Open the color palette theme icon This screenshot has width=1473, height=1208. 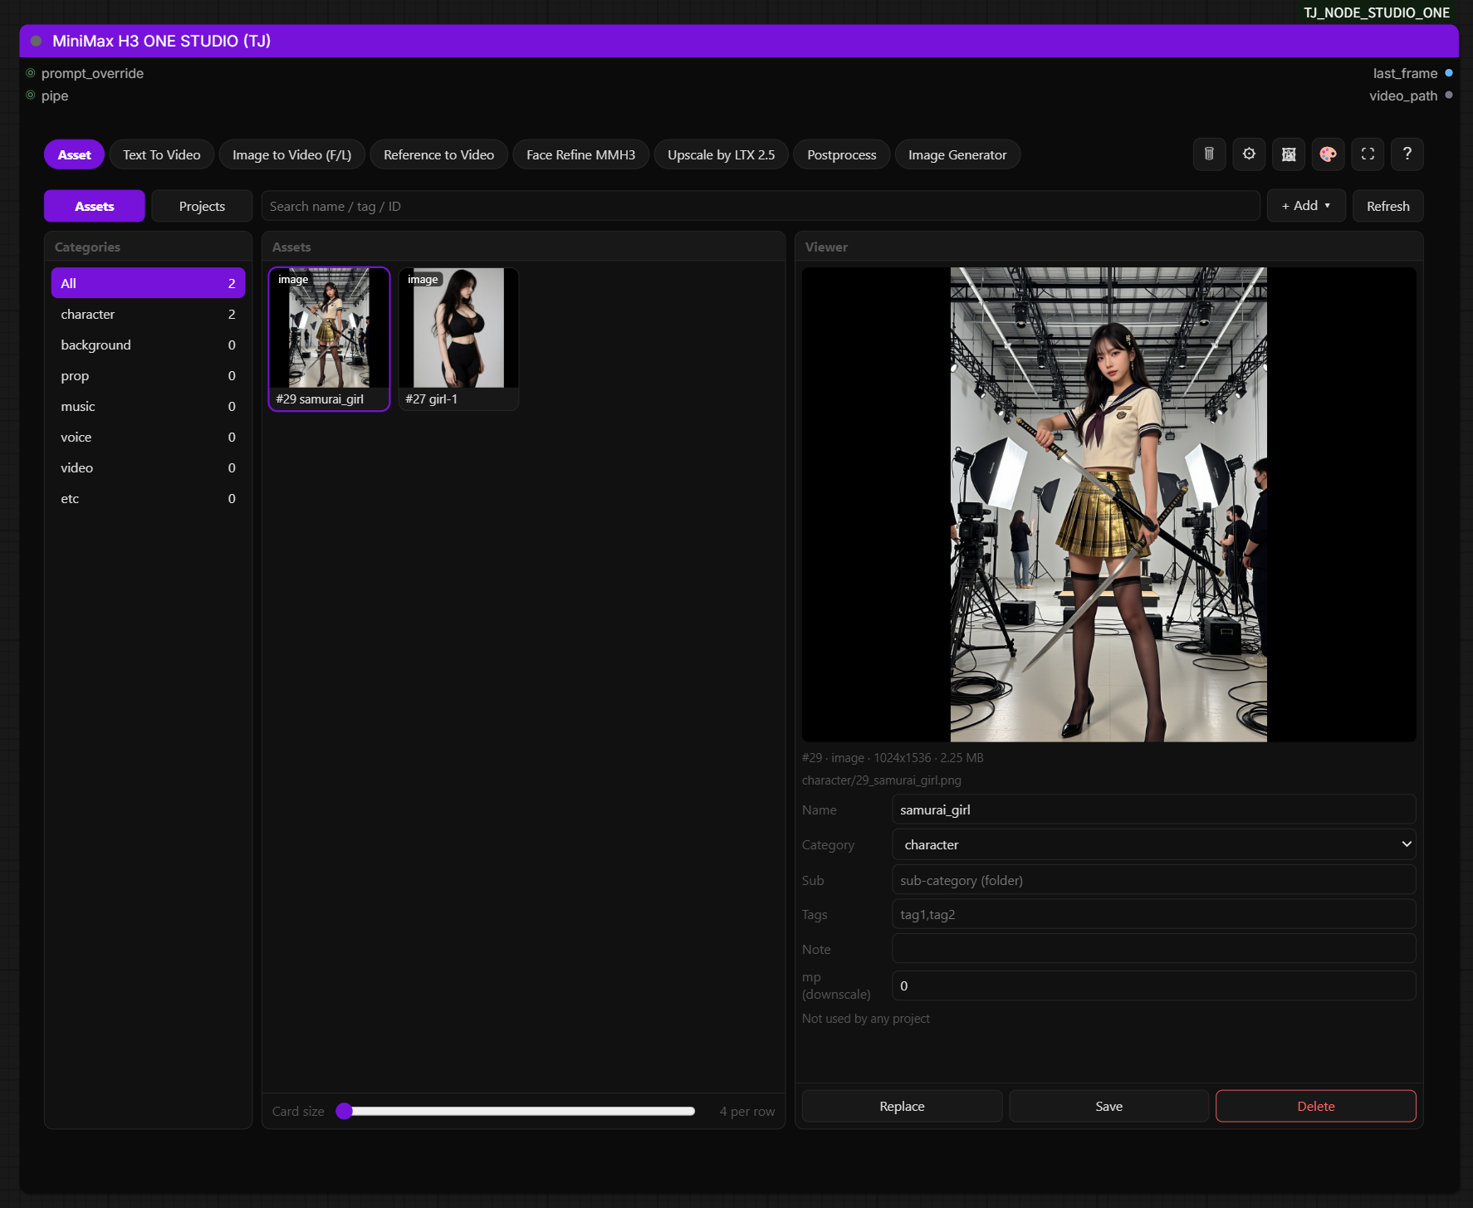coord(1328,154)
